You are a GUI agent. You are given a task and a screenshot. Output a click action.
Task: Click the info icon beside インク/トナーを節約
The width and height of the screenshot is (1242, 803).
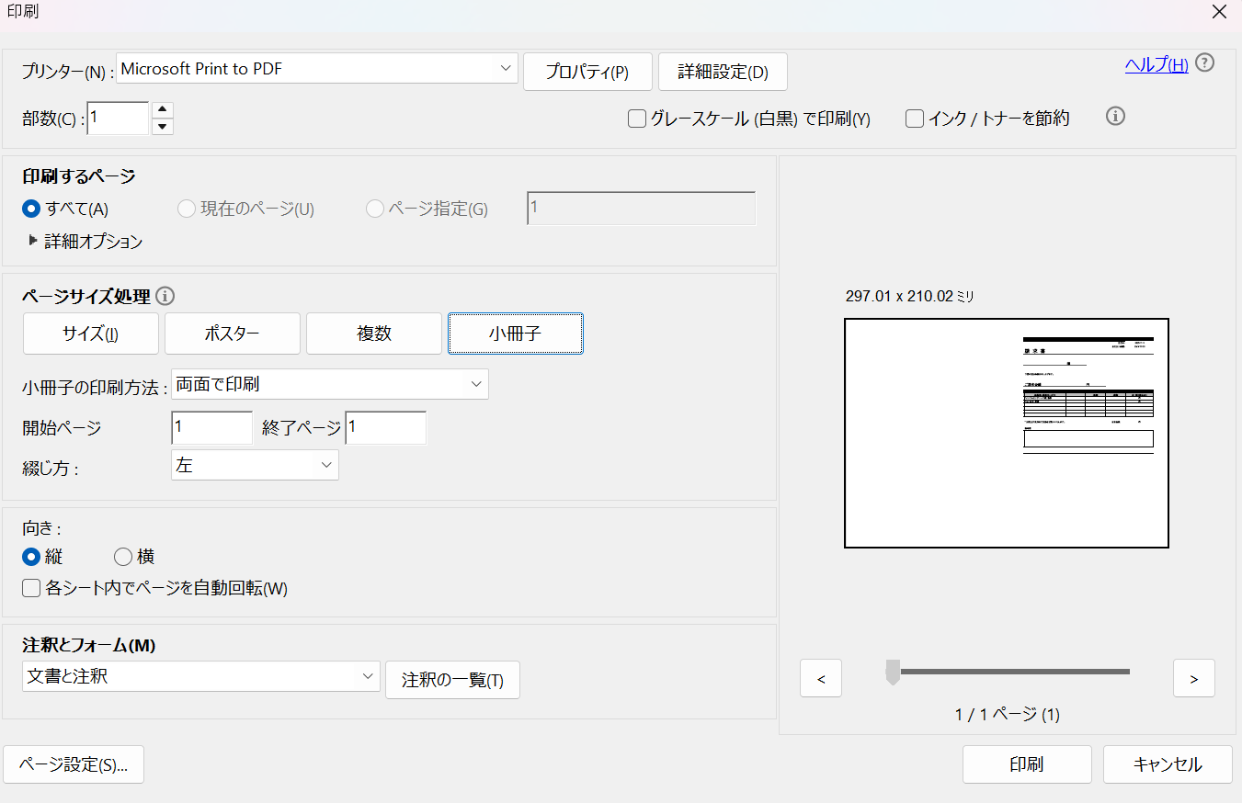(1115, 117)
